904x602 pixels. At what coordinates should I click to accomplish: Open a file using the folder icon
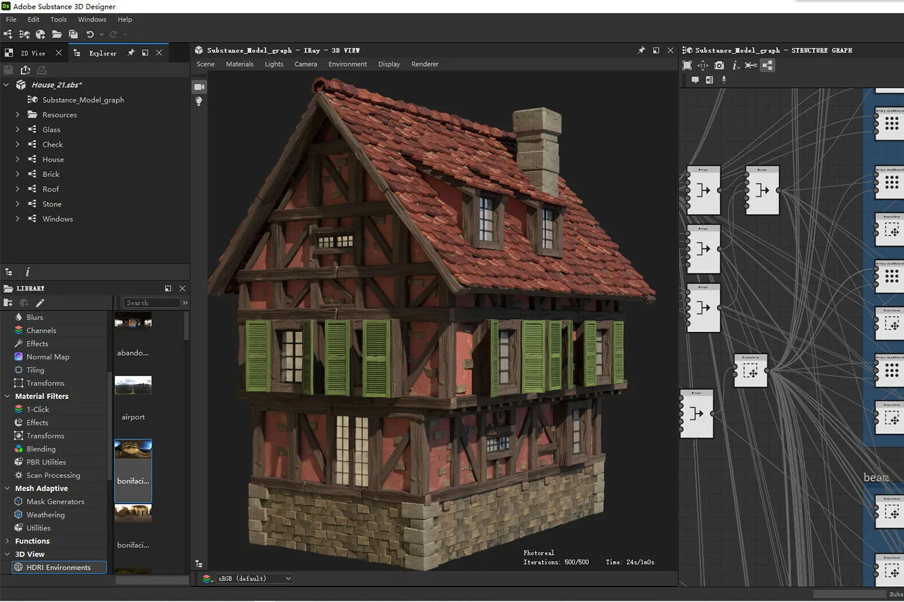pyautogui.click(x=57, y=34)
